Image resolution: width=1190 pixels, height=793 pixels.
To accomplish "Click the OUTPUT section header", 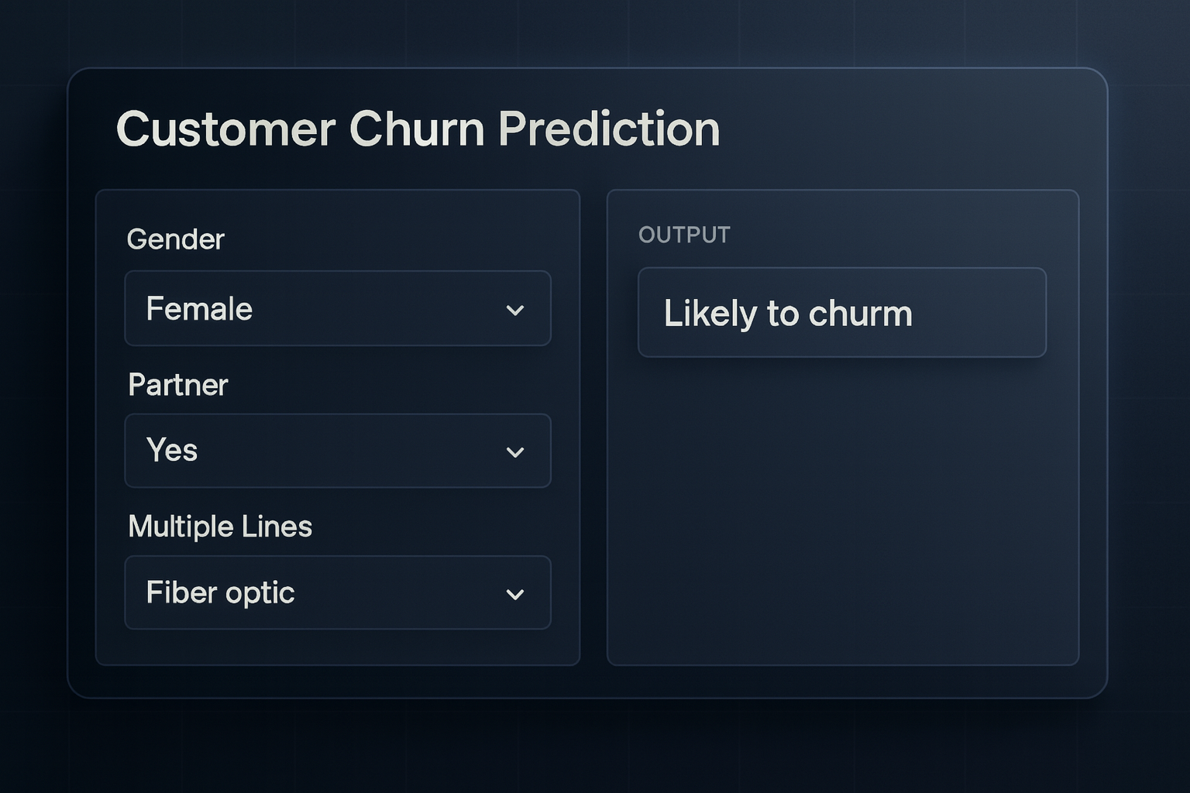I will [x=684, y=234].
